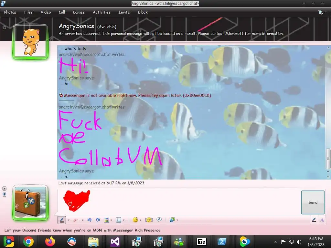Open the background picture chooser
331x248 pixels.
pos(172,220)
